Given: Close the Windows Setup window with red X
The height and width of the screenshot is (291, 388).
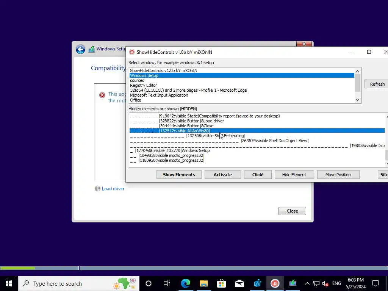Looking at the screenshot, I should click(x=304, y=44).
